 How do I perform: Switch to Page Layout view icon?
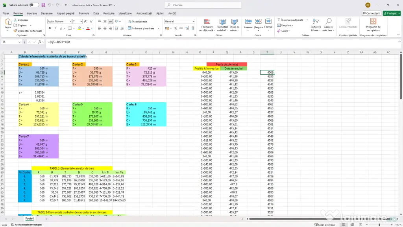(352, 225)
